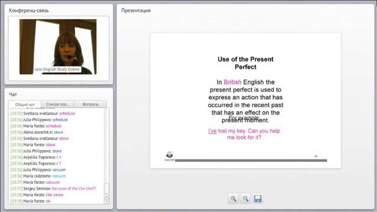Click Maria radatoms' message 'vacuum'
The image size is (377, 212).
[59, 176]
